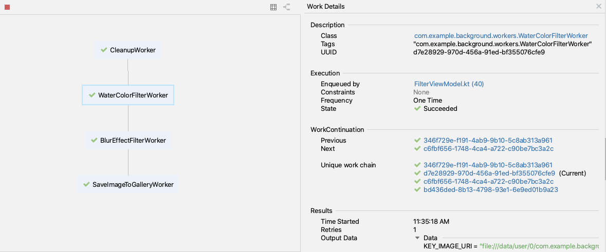Image resolution: width=606 pixels, height=252 pixels.
Task: Select the BlurEffectFilterWorker node
Action: click(x=128, y=140)
